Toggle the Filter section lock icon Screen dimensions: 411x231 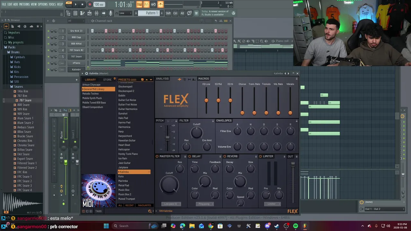click(213, 121)
